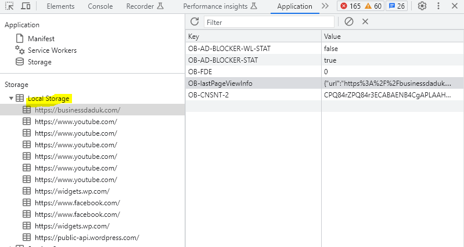This screenshot has height=247, width=464.
Task: Click the inspect element selector icon
Action: (9, 6)
